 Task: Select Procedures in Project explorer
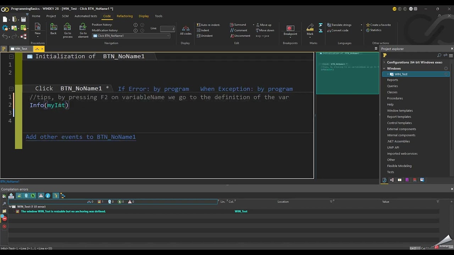pyautogui.click(x=395, y=98)
